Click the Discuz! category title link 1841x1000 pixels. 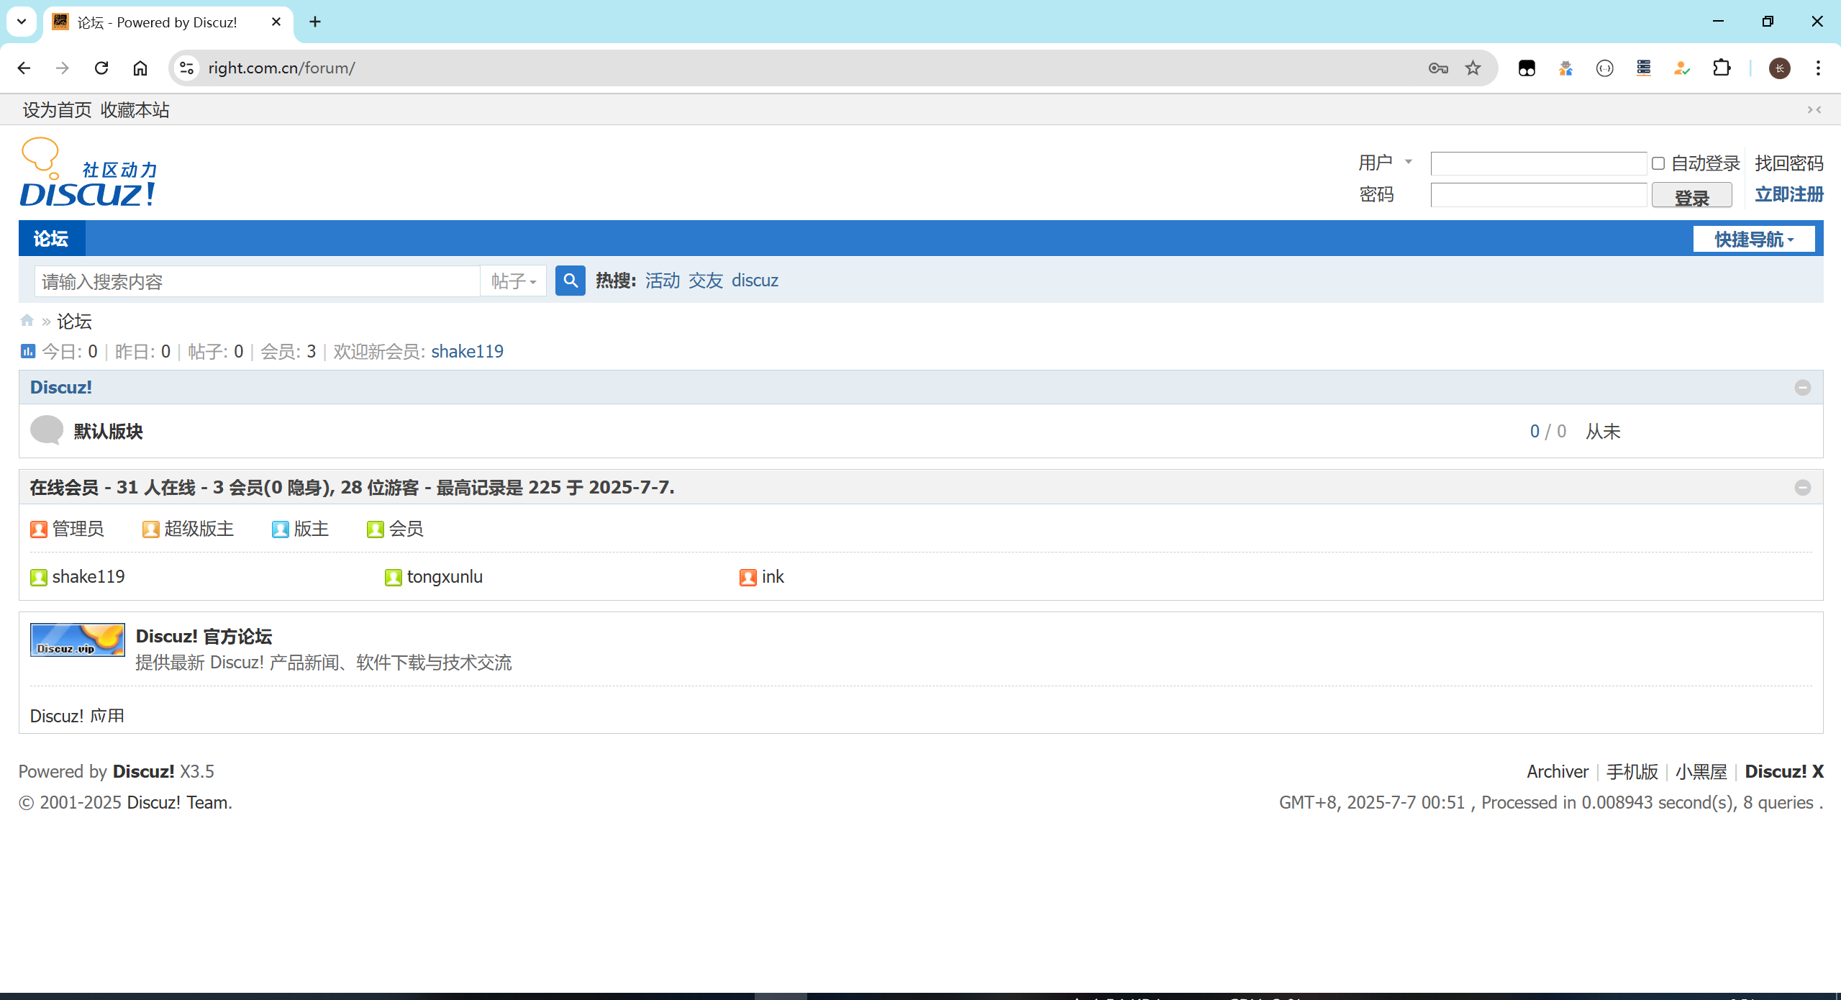[61, 388]
